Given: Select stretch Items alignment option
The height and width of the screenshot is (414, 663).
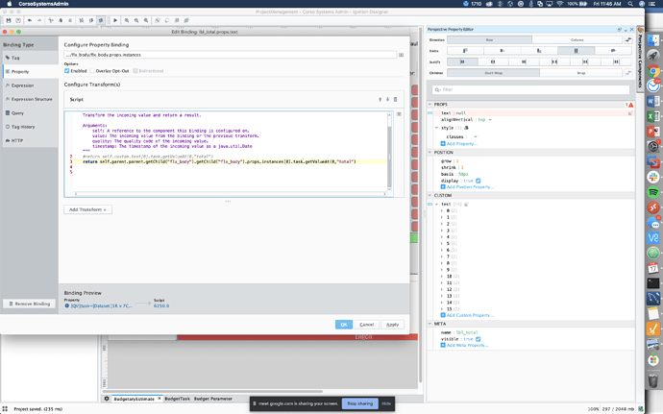Looking at the screenshot, I should tap(576, 51).
